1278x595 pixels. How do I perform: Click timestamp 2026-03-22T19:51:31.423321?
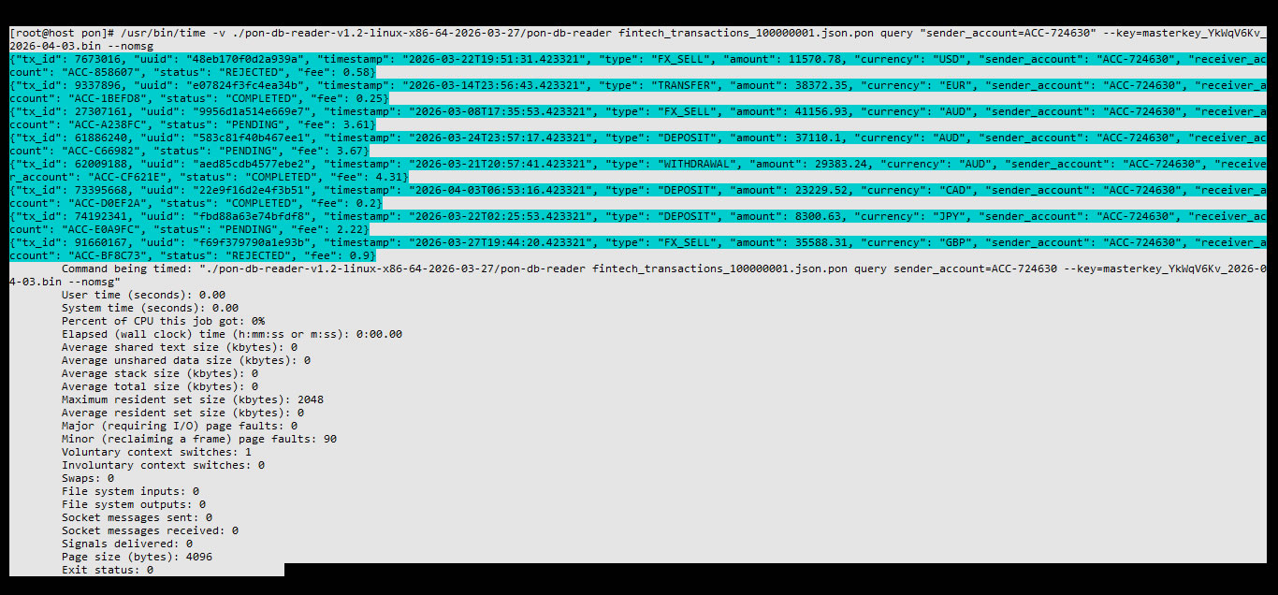pyautogui.click(x=496, y=59)
